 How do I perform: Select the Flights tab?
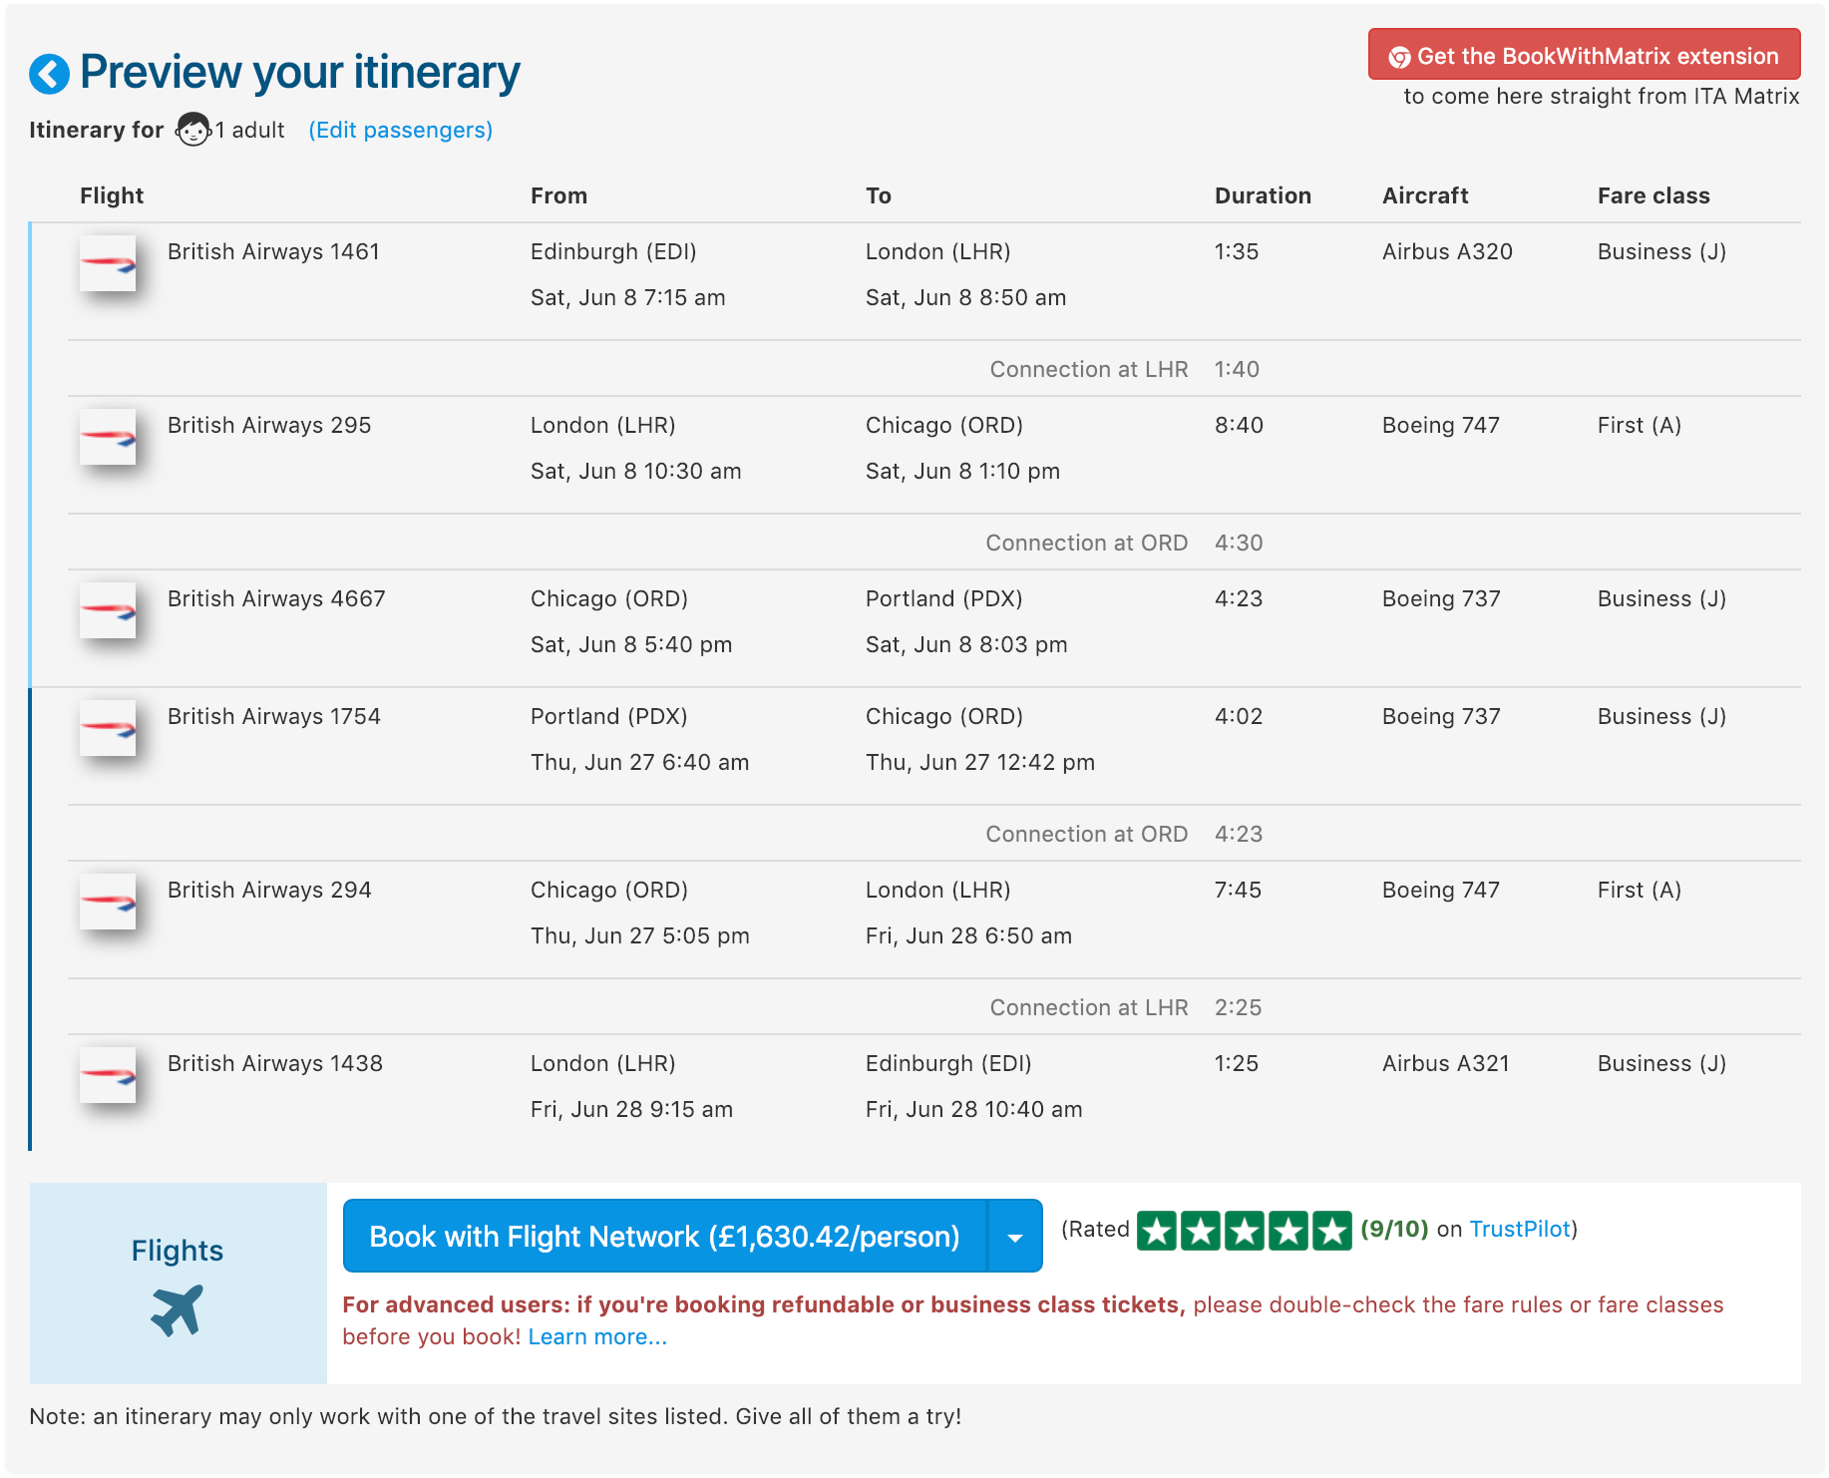point(178,1284)
